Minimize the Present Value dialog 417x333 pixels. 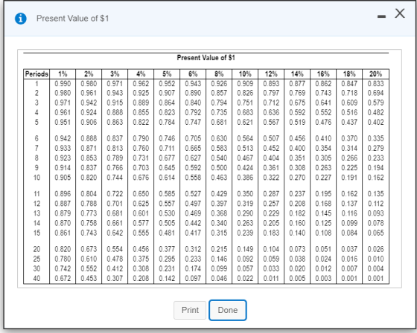pos(381,17)
